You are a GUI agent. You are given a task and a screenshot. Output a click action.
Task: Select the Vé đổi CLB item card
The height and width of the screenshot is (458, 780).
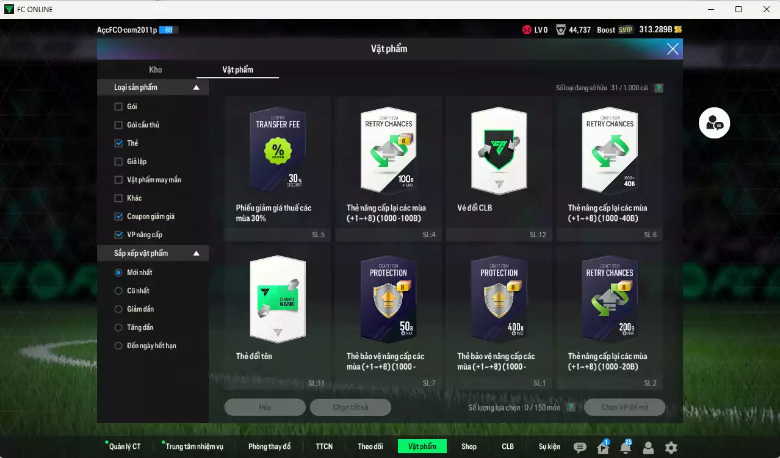[x=499, y=168]
